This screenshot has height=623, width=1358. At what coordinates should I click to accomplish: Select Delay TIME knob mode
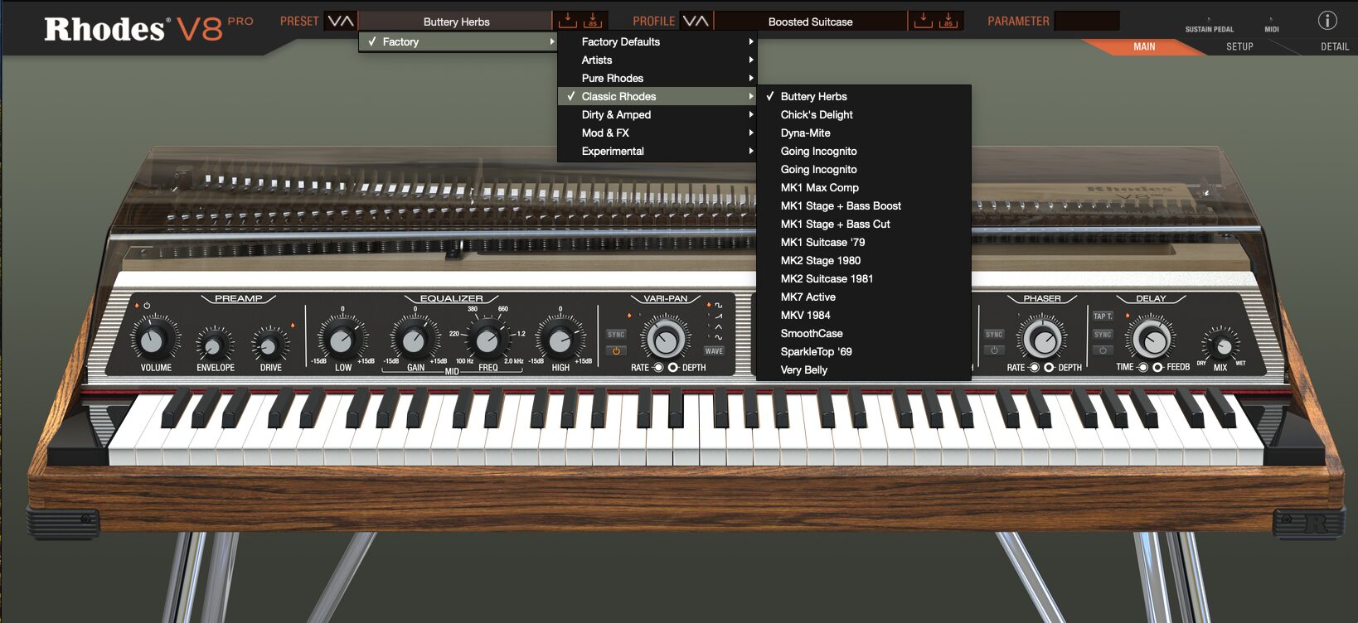[1142, 367]
